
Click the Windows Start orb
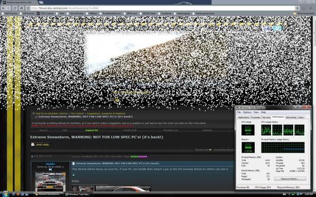[x=6, y=194]
